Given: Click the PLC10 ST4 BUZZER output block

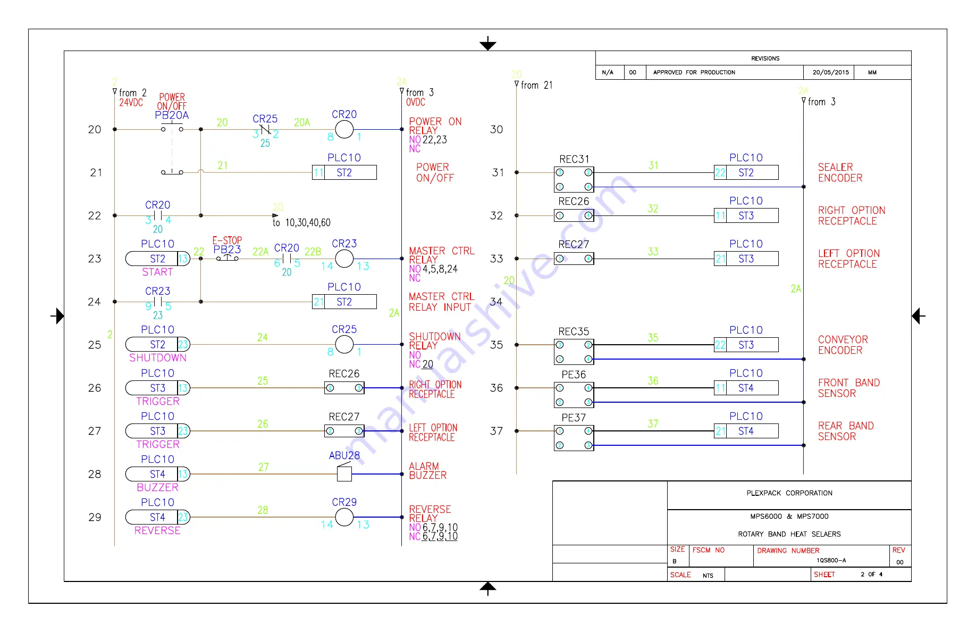Looking at the screenshot, I should click(x=157, y=474).
